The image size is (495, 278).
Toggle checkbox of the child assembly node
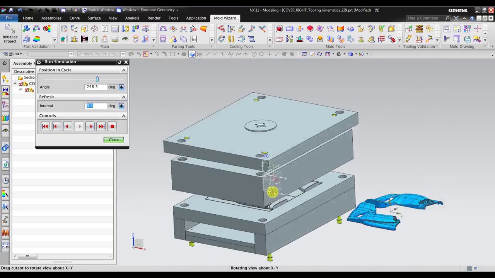pos(27,90)
